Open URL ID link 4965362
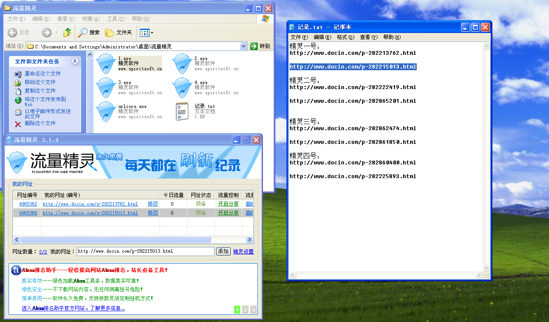 (x=28, y=204)
